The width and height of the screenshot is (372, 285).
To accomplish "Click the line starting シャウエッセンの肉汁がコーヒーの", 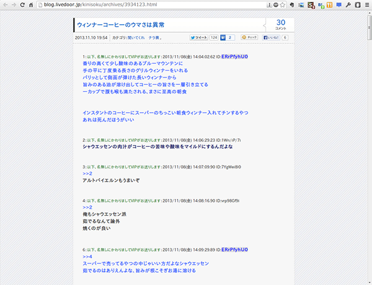I will pos(157,147).
